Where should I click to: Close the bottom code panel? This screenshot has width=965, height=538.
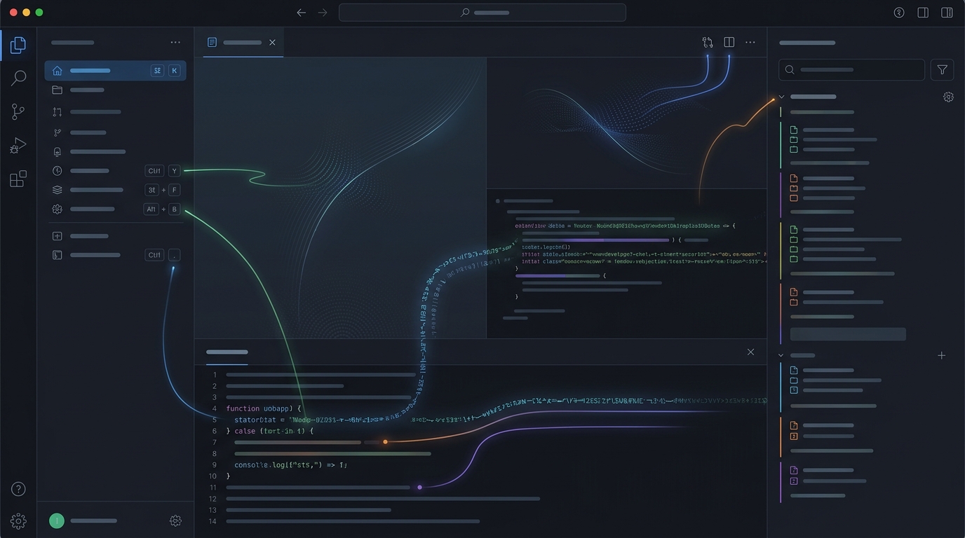pyautogui.click(x=750, y=352)
